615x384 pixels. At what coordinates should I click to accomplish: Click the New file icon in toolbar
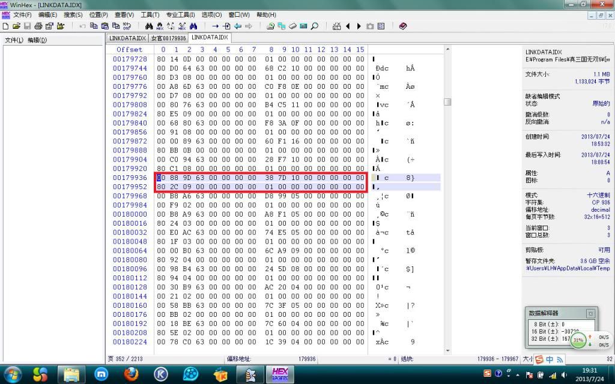pyautogui.click(x=5, y=26)
